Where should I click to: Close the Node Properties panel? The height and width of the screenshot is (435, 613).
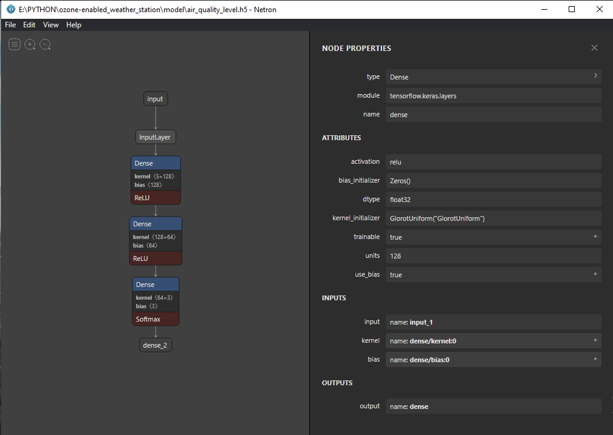(x=594, y=48)
